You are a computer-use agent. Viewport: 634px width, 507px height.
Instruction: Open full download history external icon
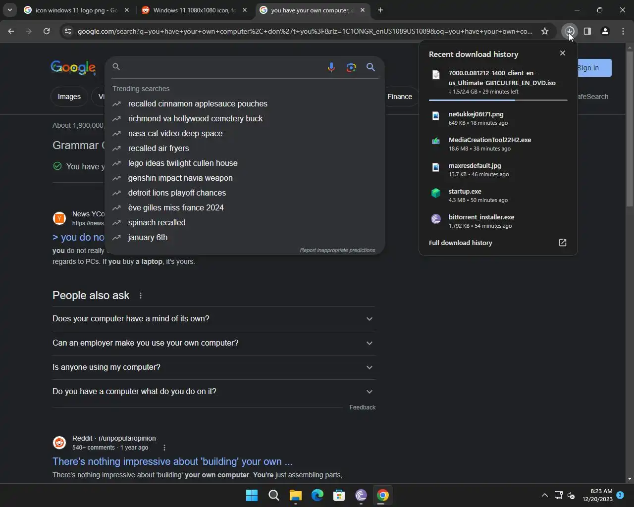[562, 243]
